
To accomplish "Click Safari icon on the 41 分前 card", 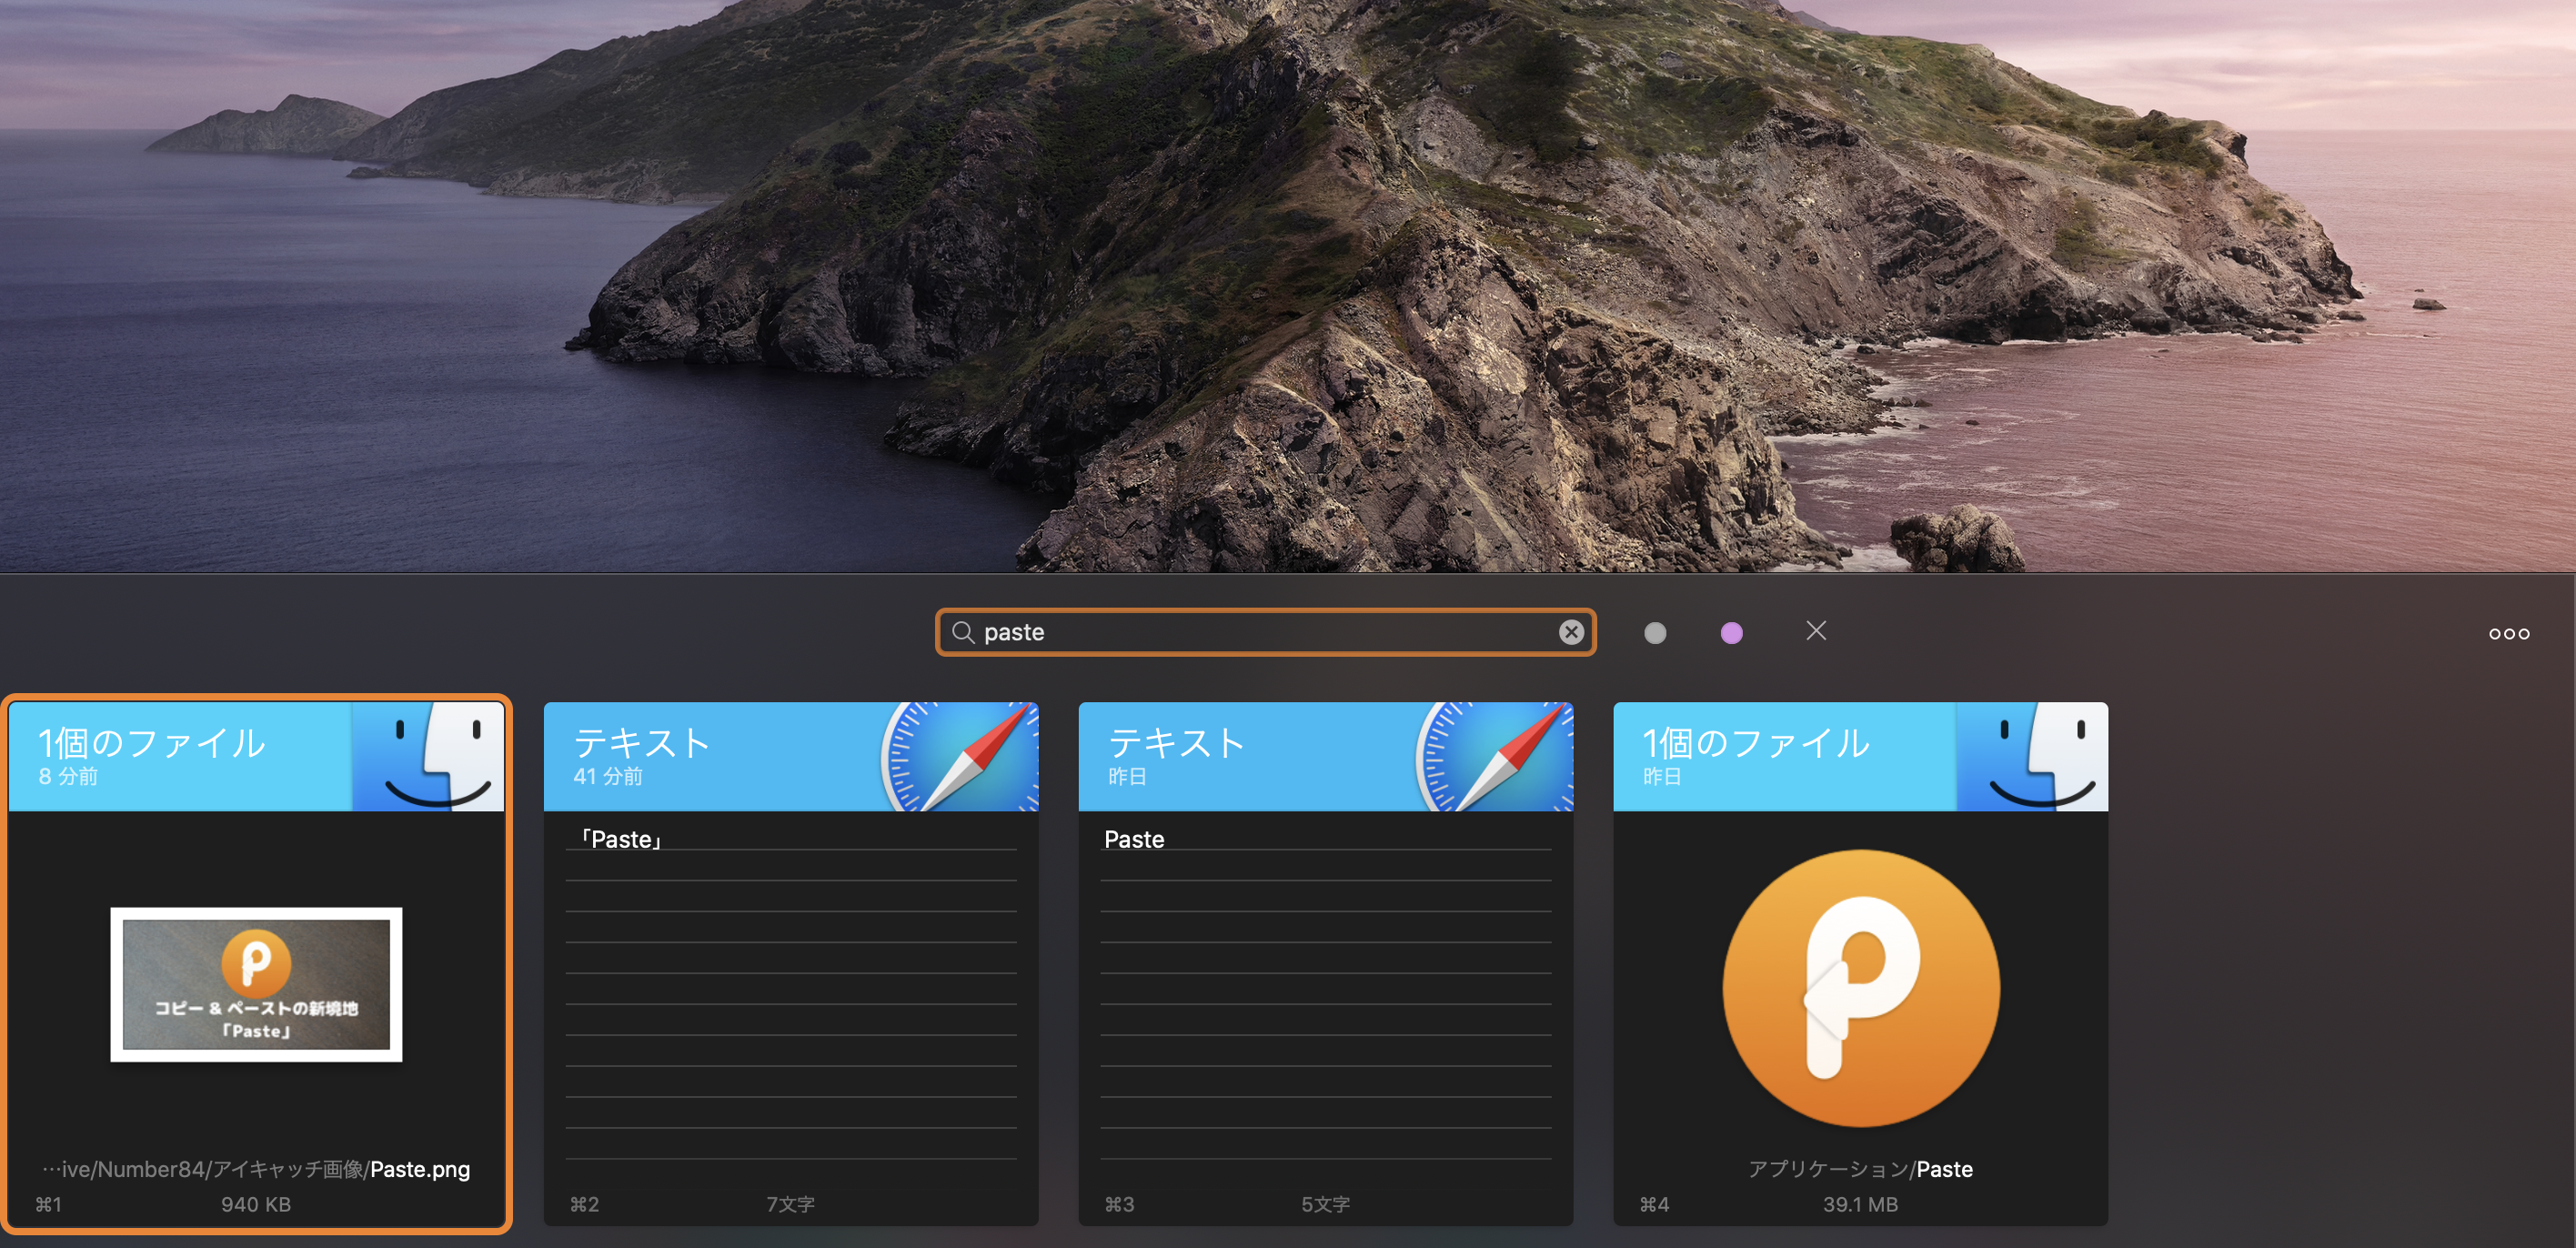I will click(x=960, y=756).
